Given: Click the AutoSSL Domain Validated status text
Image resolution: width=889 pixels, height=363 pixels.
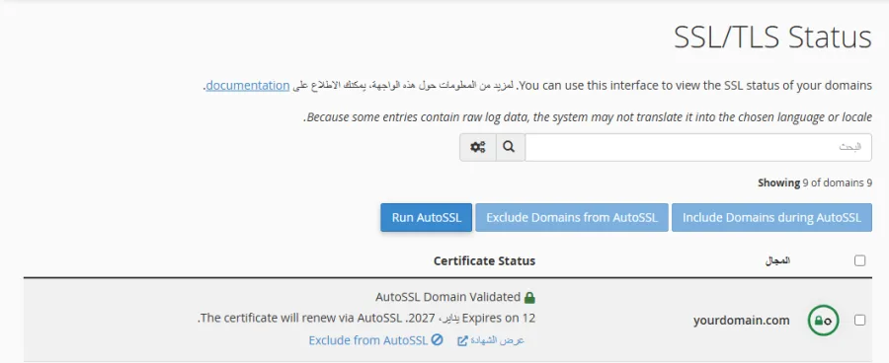Looking at the screenshot, I should coord(447,297).
